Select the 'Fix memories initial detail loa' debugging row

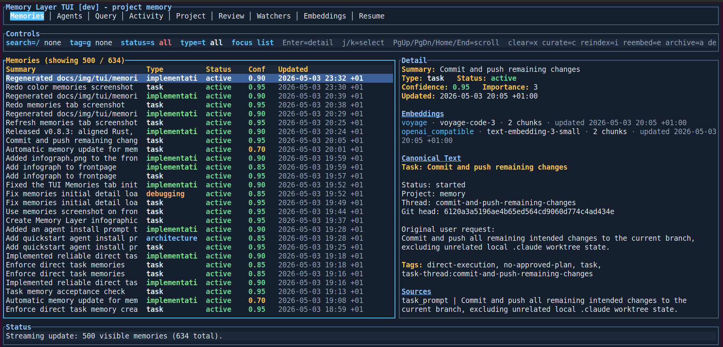tap(199, 194)
